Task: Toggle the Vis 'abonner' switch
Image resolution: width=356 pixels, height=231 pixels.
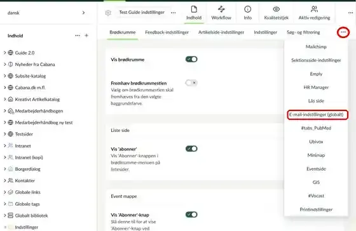Action: pyautogui.click(x=191, y=148)
